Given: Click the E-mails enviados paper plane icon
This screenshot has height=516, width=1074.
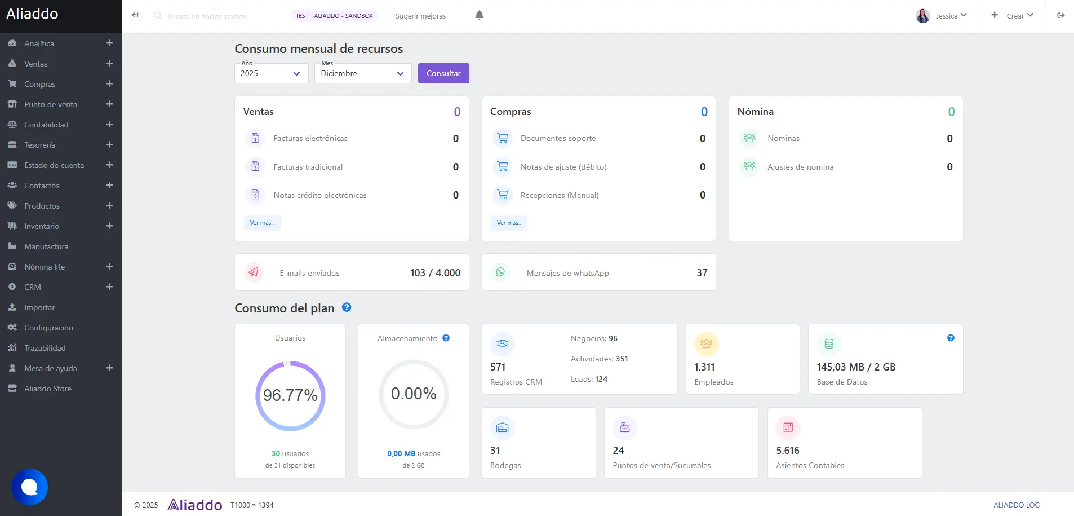Looking at the screenshot, I should point(254,272).
